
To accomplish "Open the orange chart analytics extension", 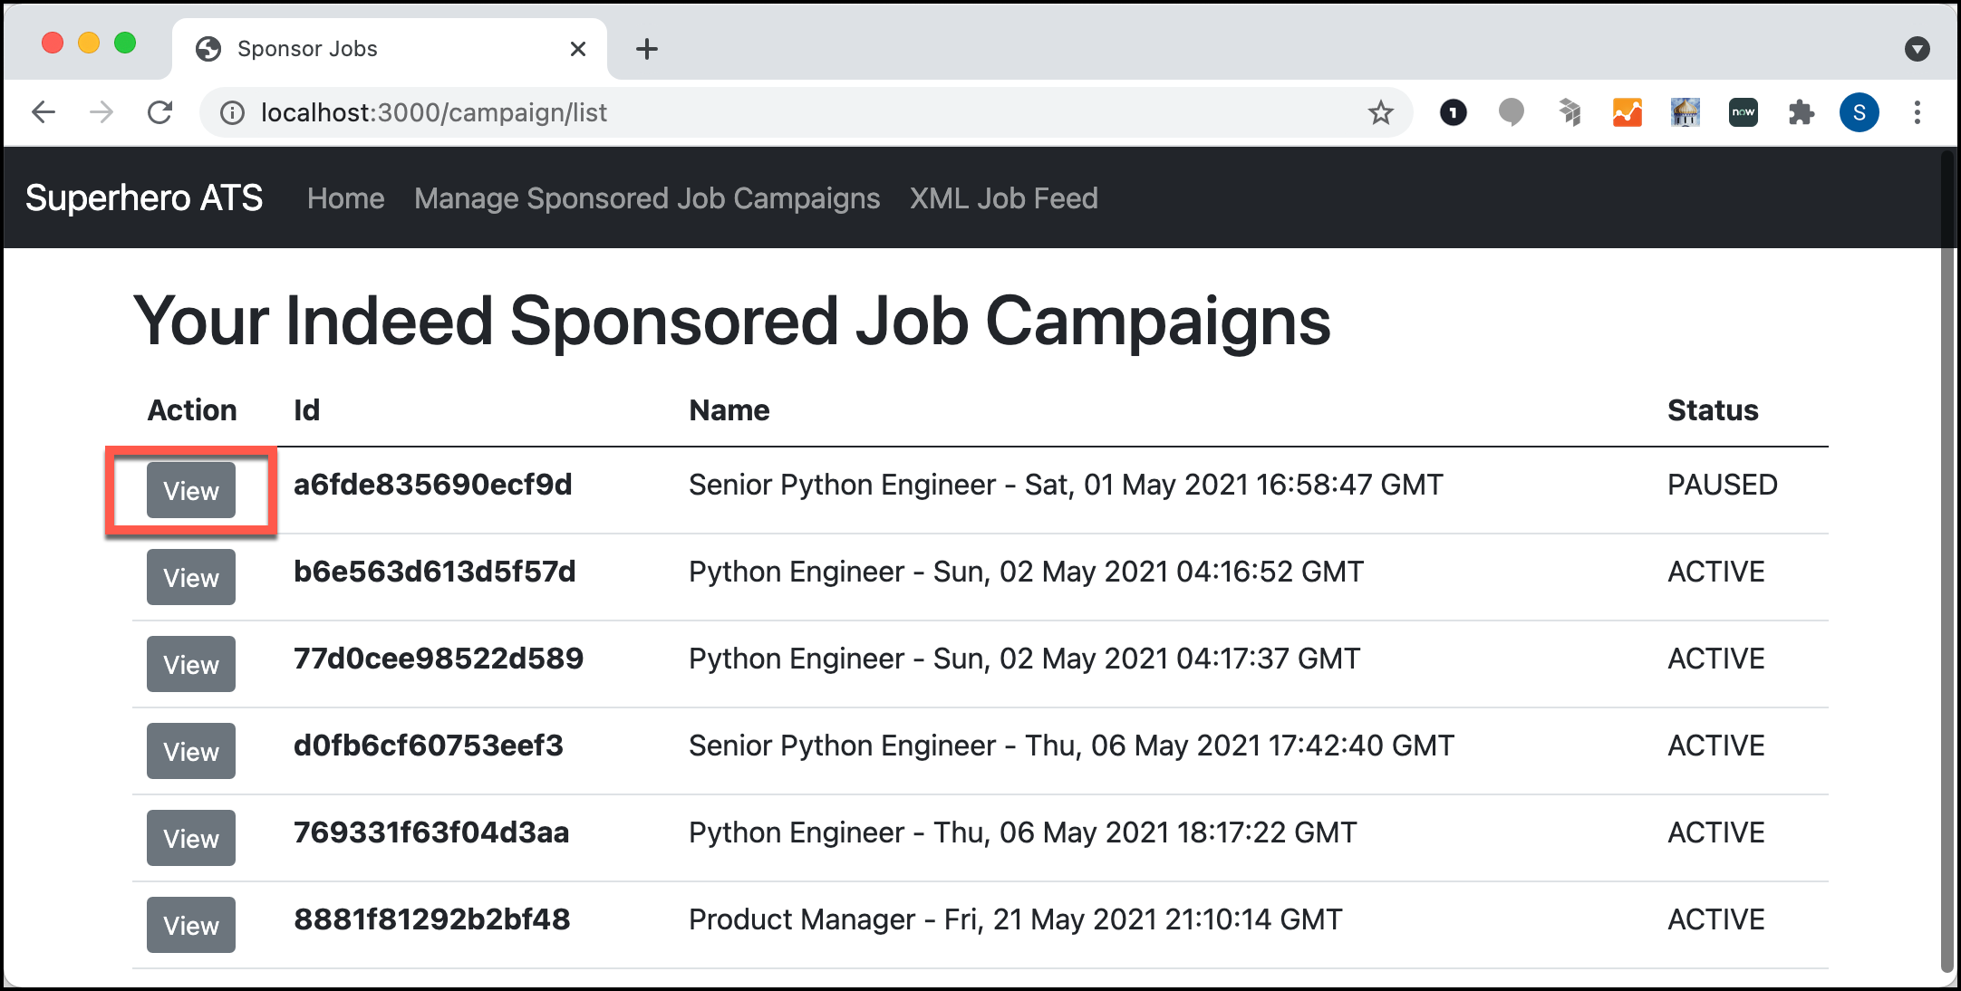I will click(x=1627, y=112).
